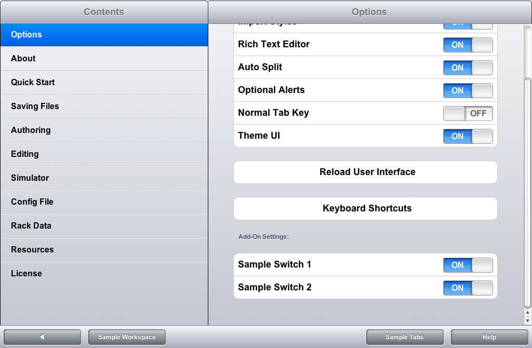Disable Sample Switch 2
This screenshot has height=348, width=532.
point(468,288)
